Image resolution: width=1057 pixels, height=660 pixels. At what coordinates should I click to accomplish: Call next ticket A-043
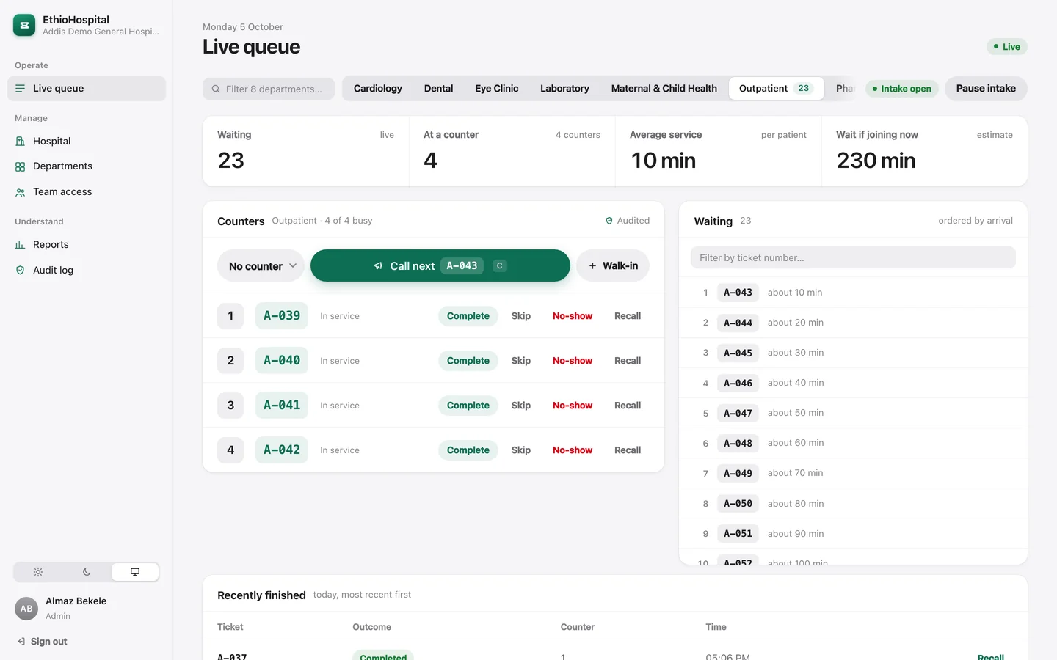click(x=440, y=265)
